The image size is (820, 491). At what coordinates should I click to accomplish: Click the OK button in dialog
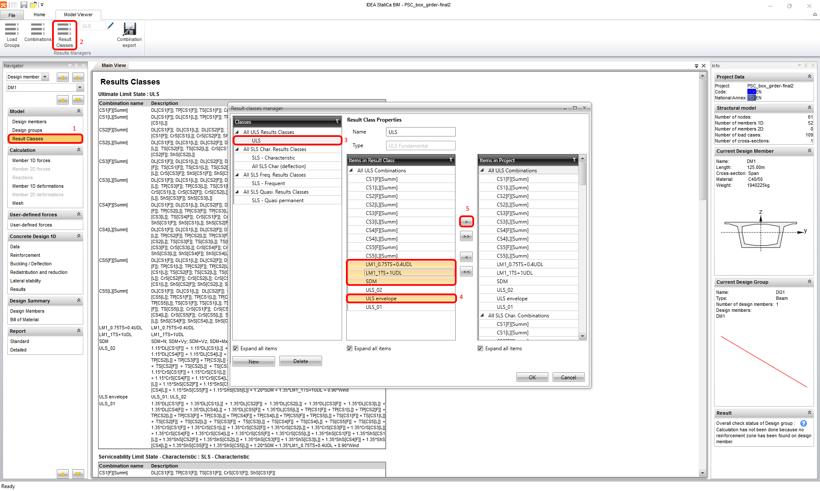point(532,378)
